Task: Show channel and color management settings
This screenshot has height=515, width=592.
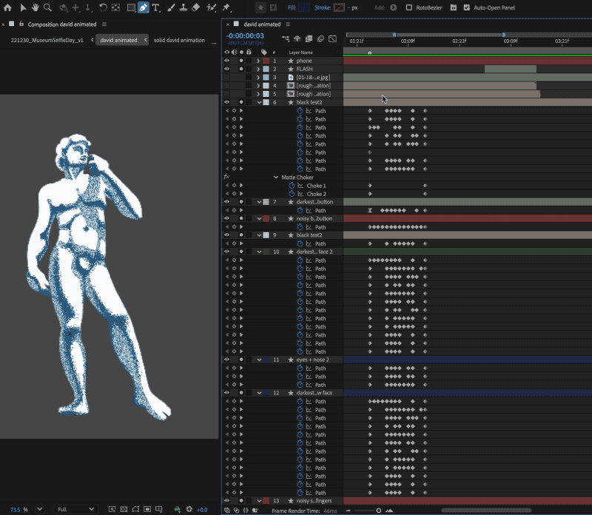Action: coord(178,509)
